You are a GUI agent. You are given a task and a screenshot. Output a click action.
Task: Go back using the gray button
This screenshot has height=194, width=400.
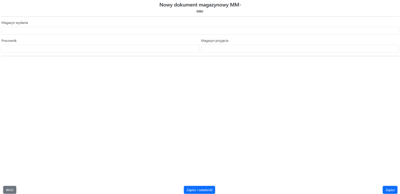pos(10,190)
